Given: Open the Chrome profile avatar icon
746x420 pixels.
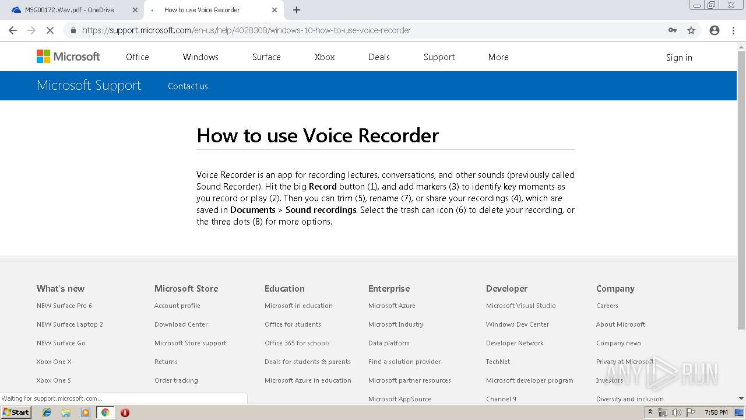Looking at the screenshot, I should click(x=715, y=30).
